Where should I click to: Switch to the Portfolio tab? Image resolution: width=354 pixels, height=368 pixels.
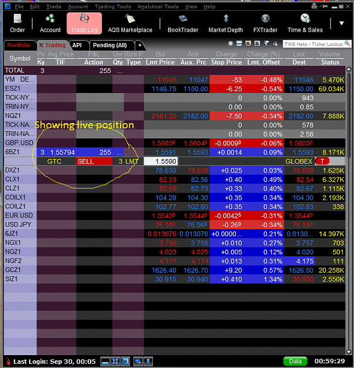click(x=19, y=45)
